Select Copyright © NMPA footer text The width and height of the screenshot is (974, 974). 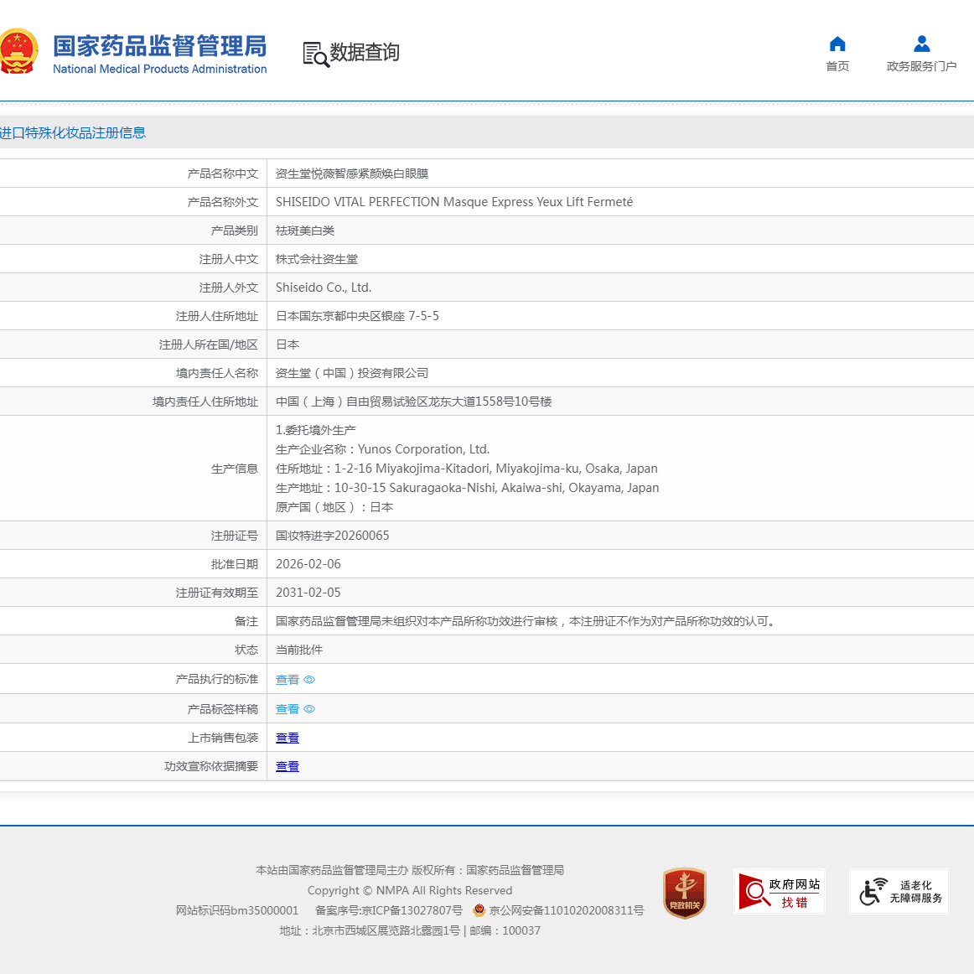pyautogui.click(x=410, y=890)
